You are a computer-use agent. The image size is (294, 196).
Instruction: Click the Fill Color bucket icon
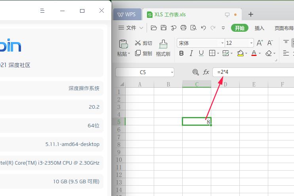coord(241,53)
